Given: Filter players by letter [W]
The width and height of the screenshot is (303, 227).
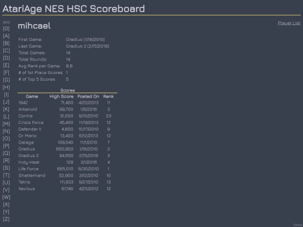Looking at the screenshot, I should pos(6,197).
